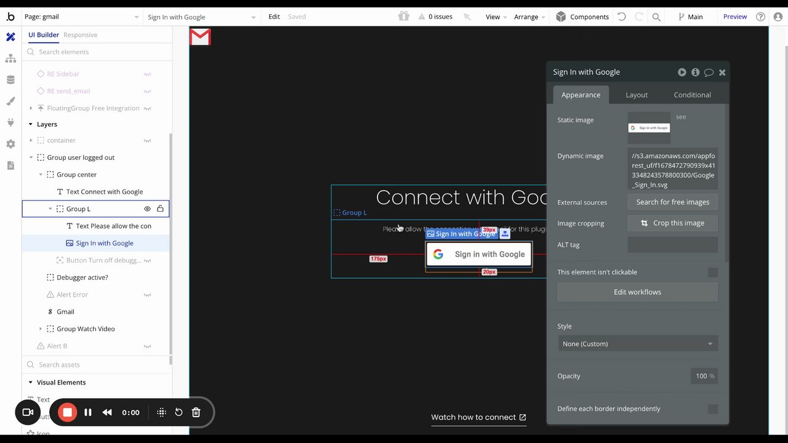The width and height of the screenshot is (788, 443).
Task: Close the Sign In with Google property editor
Action: point(722,73)
